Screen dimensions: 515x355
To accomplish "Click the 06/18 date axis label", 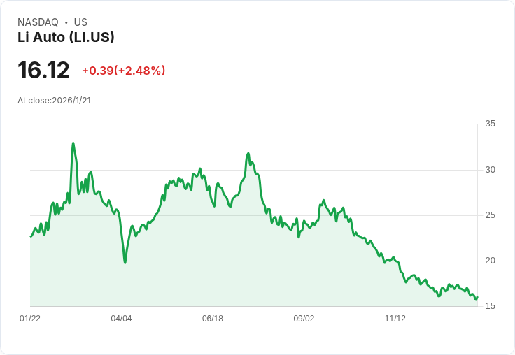I will click(213, 319).
